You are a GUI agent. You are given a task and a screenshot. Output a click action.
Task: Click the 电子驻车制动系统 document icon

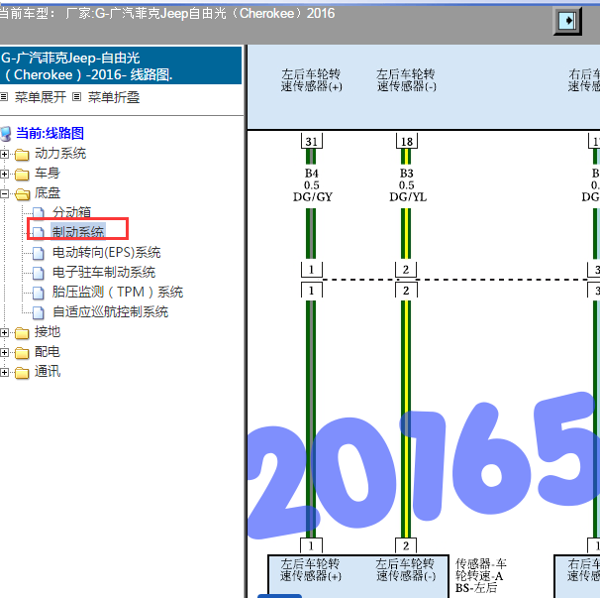coord(39,274)
